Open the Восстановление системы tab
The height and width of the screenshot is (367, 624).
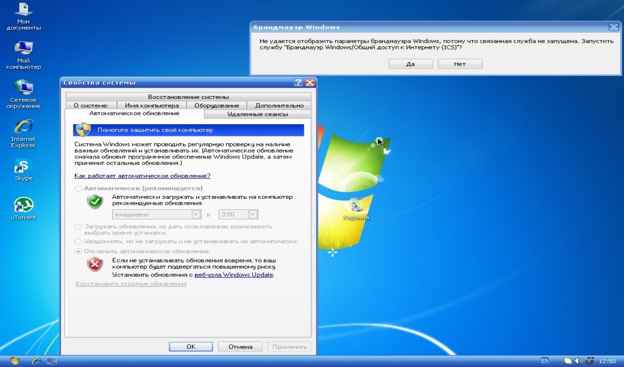188,97
